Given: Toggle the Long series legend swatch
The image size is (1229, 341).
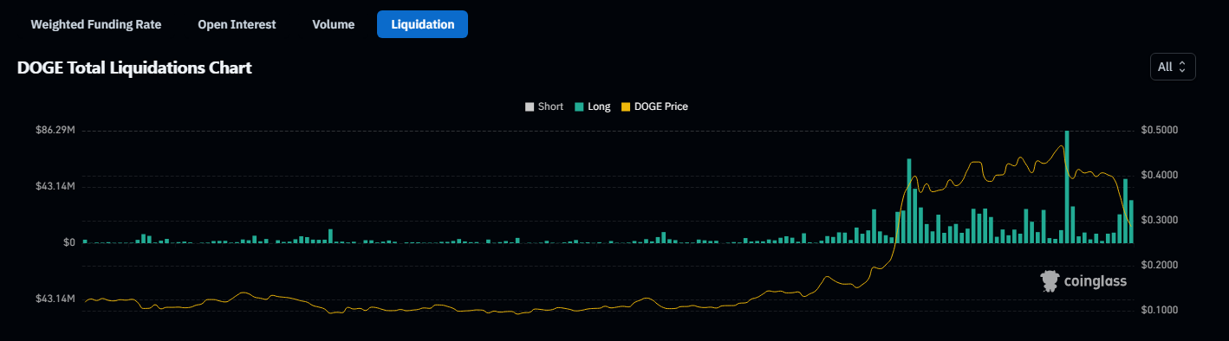Looking at the screenshot, I should point(579,106).
